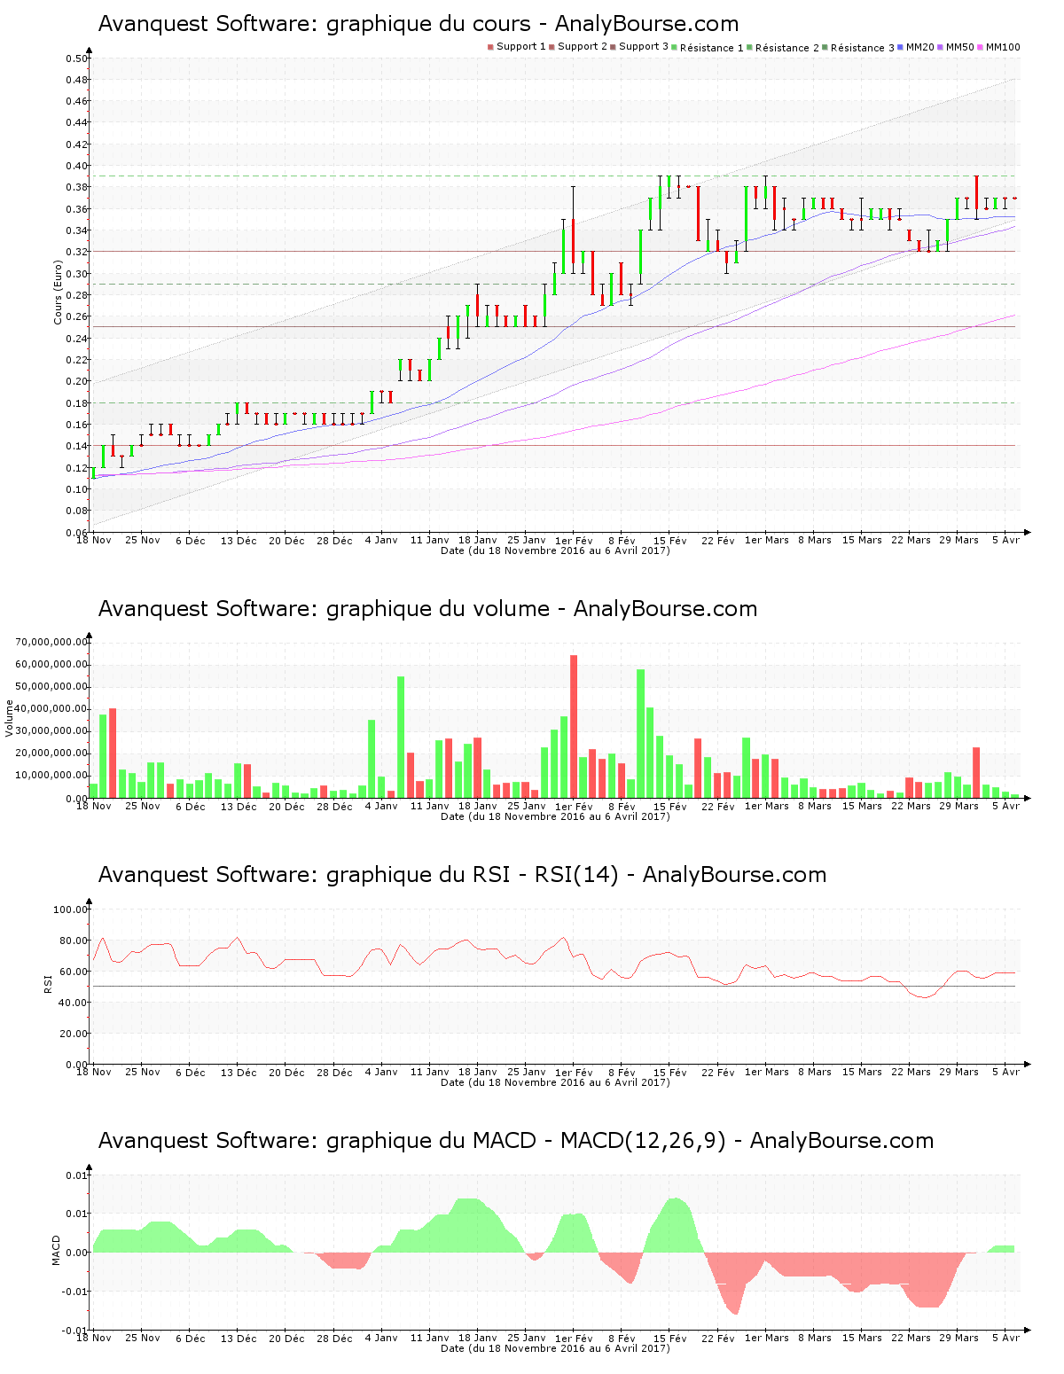The height and width of the screenshot is (1374, 1064).
Task: Click '4 Janv' date under the price chart
Action: pyautogui.click(x=381, y=540)
